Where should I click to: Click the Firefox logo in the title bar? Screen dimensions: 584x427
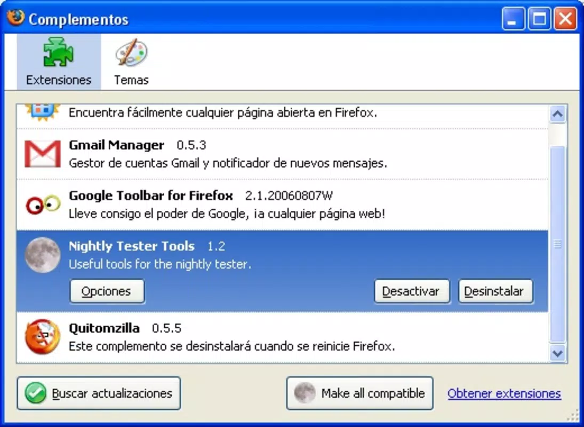tap(15, 18)
